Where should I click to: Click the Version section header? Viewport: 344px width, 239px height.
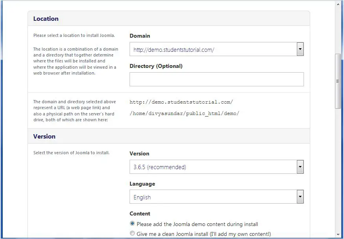(x=44, y=137)
